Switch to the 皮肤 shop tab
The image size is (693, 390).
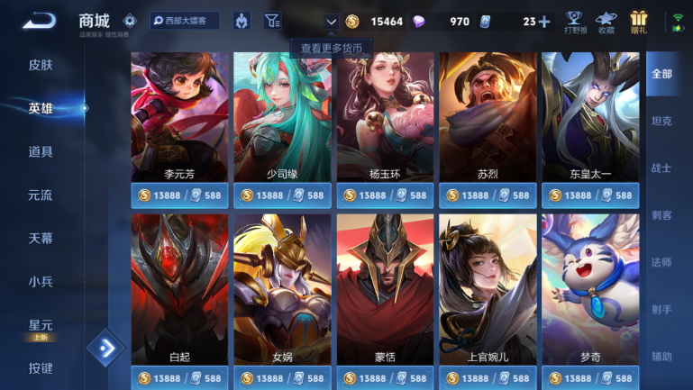point(41,65)
